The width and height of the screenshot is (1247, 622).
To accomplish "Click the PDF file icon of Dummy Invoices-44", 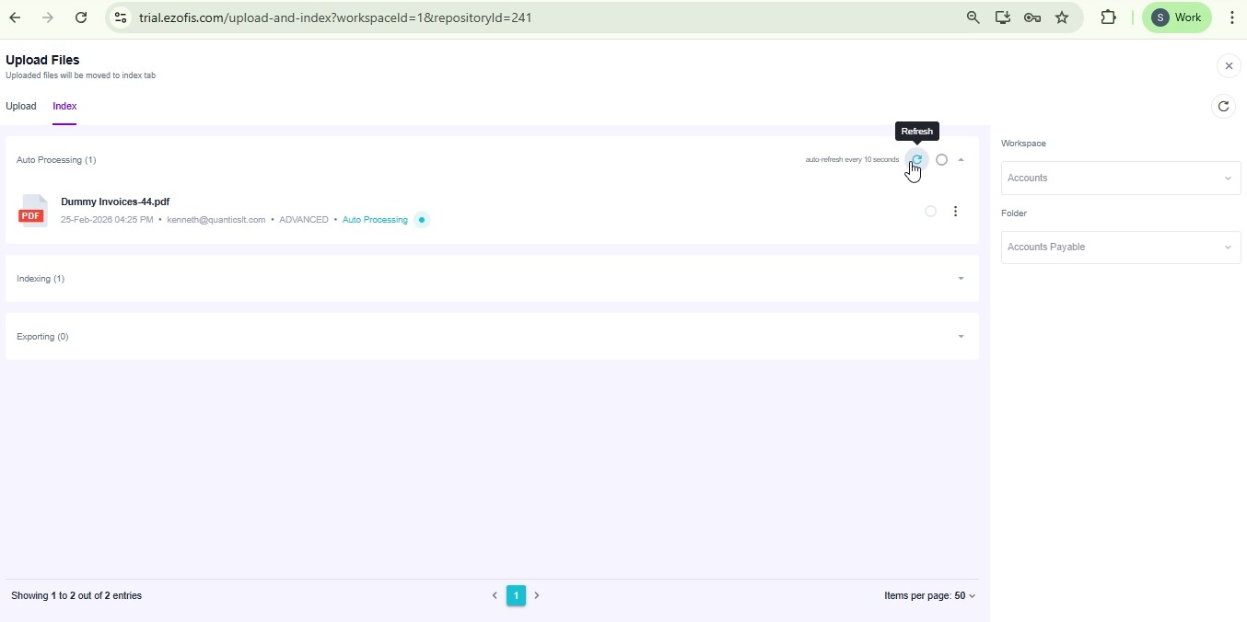I will pyautogui.click(x=32, y=211).
